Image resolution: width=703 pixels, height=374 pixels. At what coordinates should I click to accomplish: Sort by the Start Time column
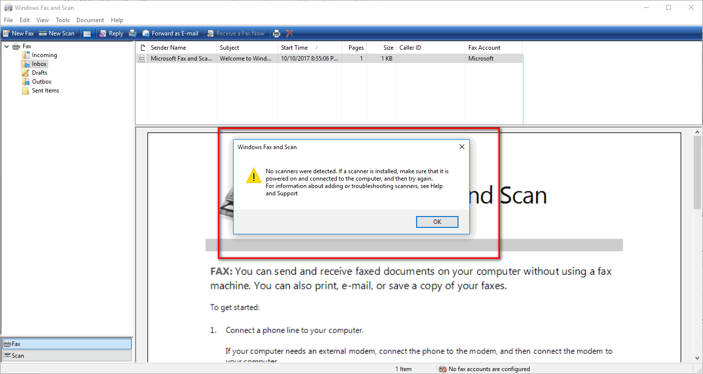click(310, 48)
